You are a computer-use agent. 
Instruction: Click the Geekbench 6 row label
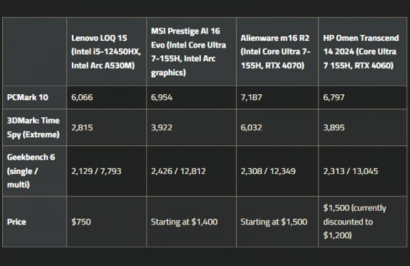click(x=31, y=171)
